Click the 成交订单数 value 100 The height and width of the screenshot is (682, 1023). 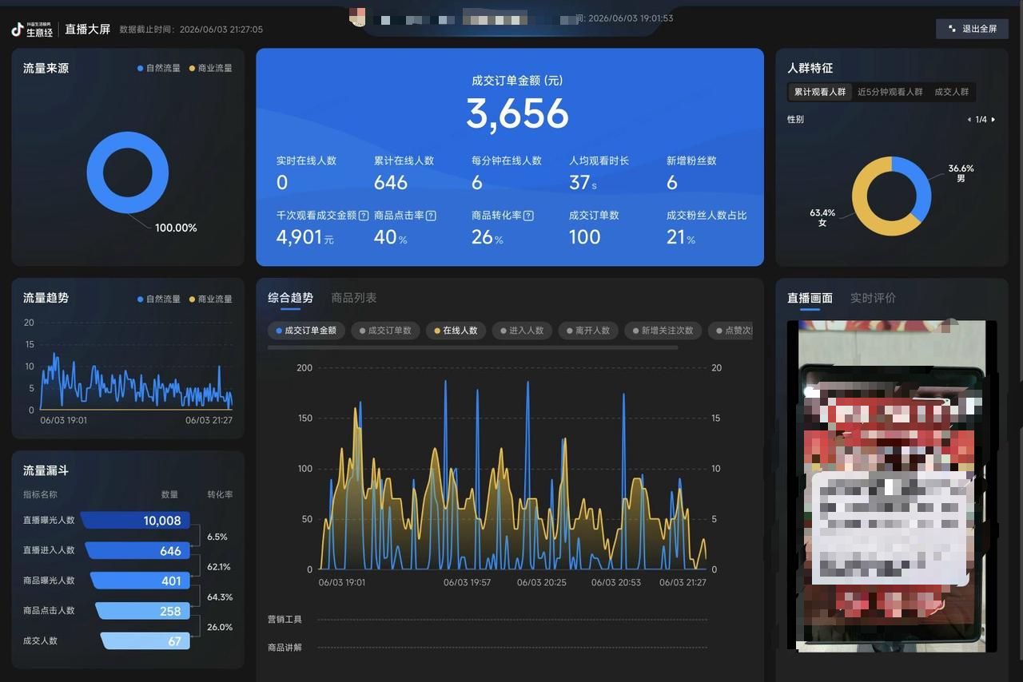(x=585, y=237)
